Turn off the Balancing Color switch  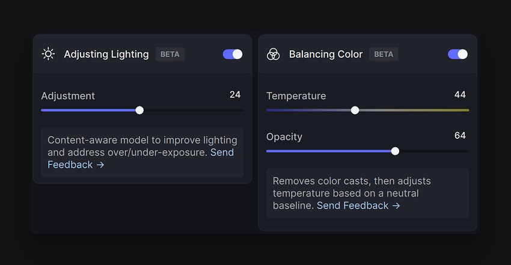(457, 54)
